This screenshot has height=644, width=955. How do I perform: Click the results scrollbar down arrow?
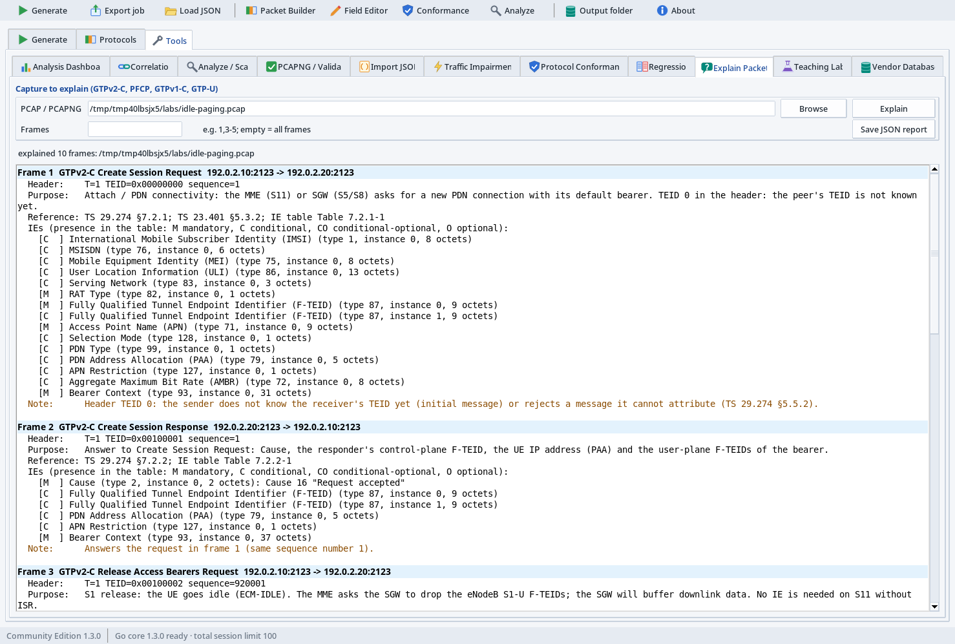[934, 607]
